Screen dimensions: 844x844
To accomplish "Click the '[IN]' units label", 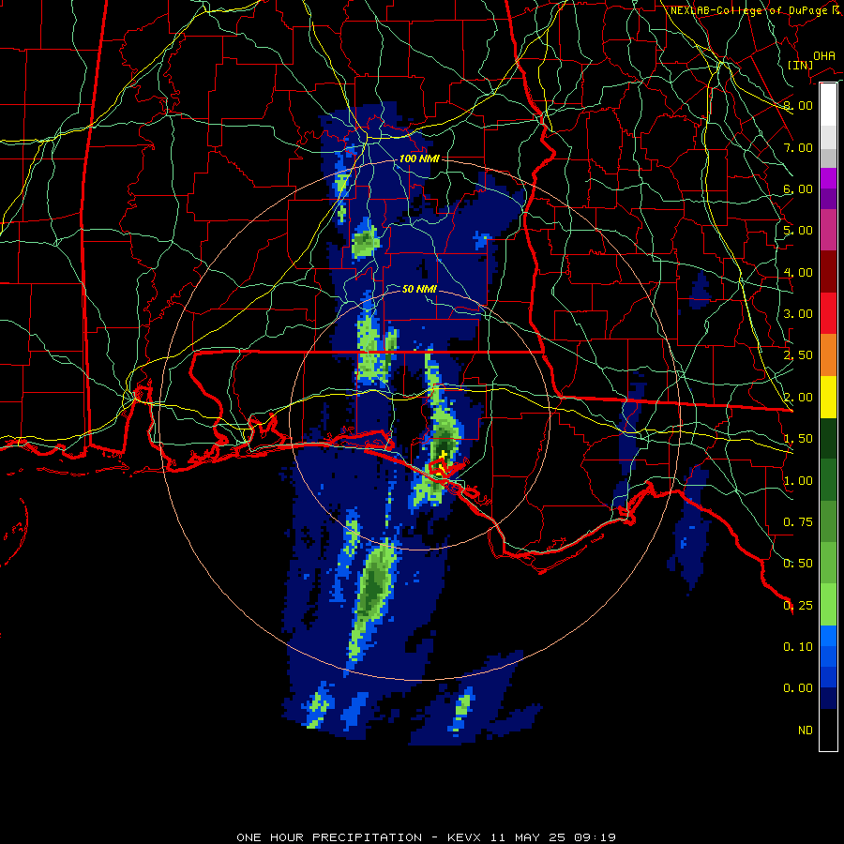I will click(x=800, y=65).
